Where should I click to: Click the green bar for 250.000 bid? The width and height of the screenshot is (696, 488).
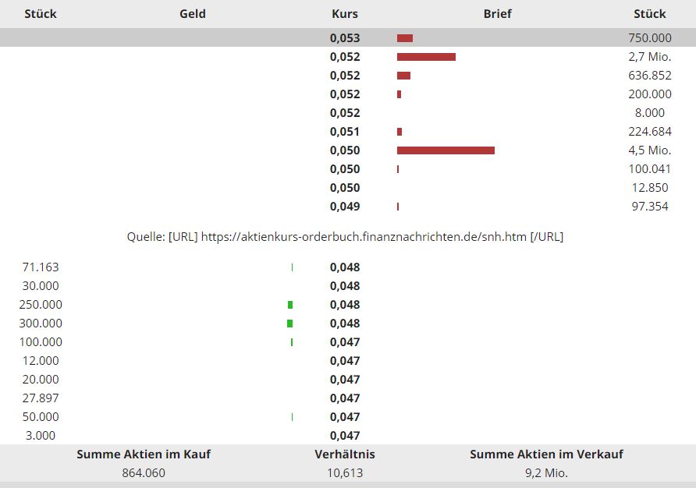(x=290, y=305)
